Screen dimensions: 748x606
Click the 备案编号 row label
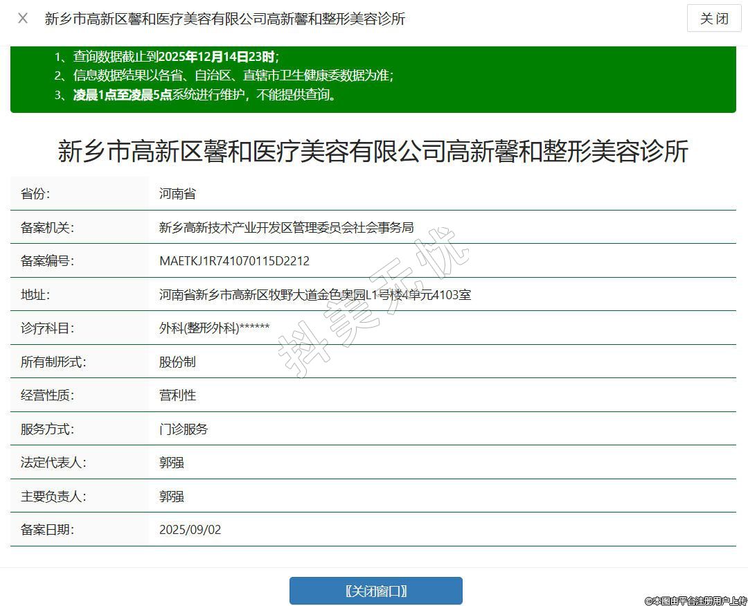tap(47, 261)
